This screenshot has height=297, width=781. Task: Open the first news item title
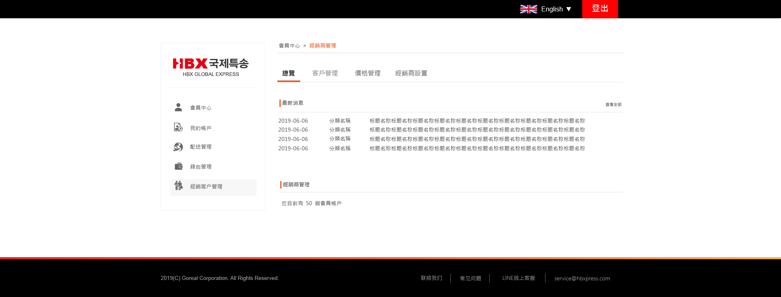477,121
